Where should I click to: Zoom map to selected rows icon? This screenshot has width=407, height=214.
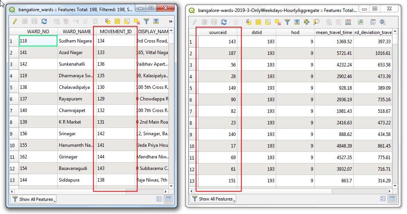(x=316, y=22)
